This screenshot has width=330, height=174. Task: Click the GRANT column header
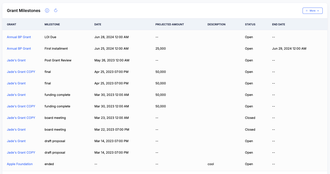tap(11, 24)
